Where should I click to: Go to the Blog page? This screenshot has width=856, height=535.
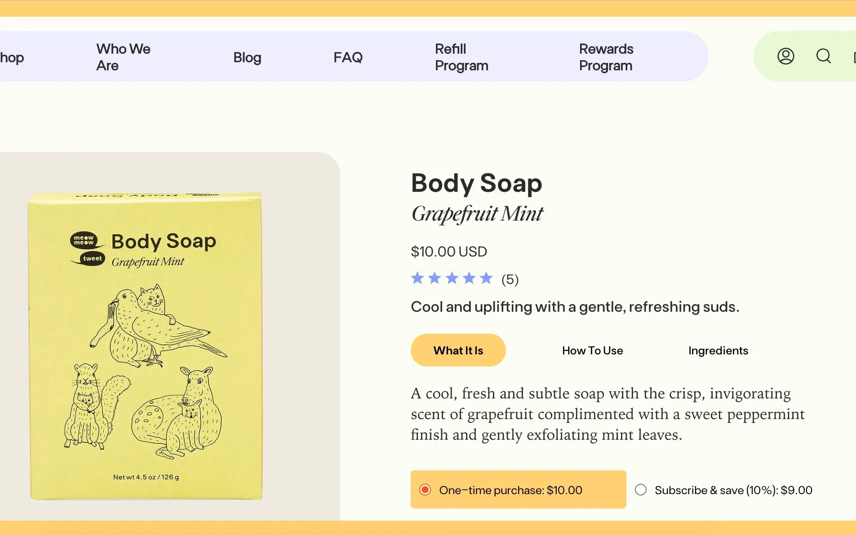pyautogui.click(x=247, y=57)
